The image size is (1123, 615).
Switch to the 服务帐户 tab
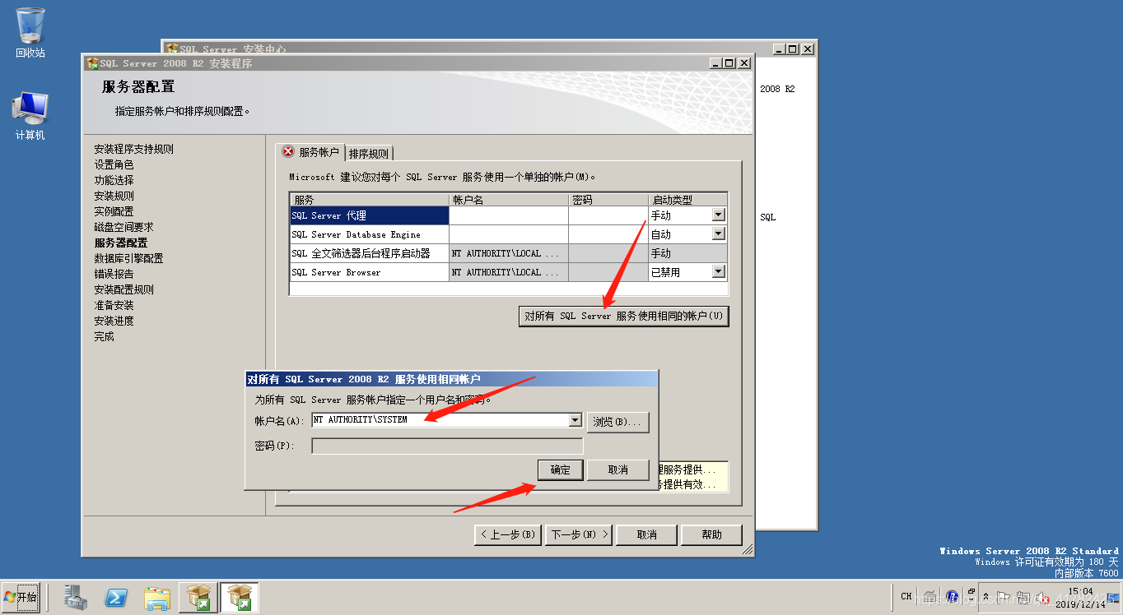click(x=310, y=152)
